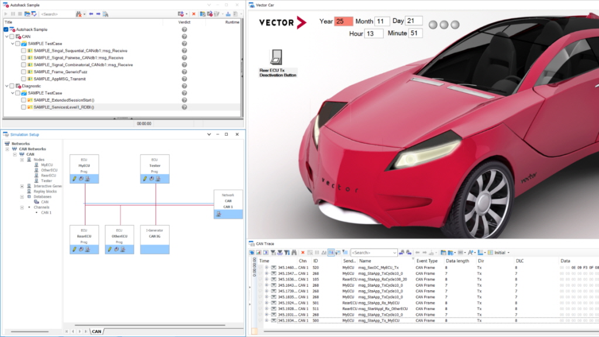Screen dimensions: 599x337
Task: Click the pencil edit icon on Tester node
Action: coord(145,178)
